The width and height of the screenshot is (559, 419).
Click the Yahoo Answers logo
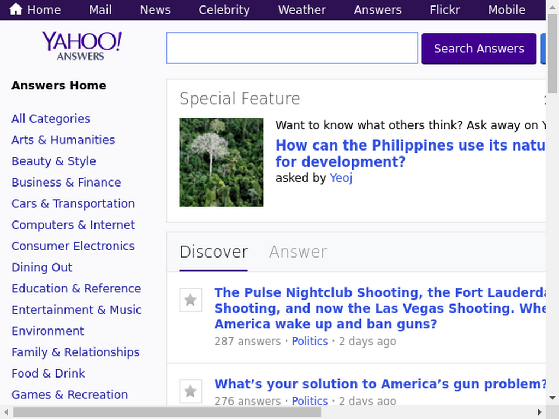click(82, 46)
